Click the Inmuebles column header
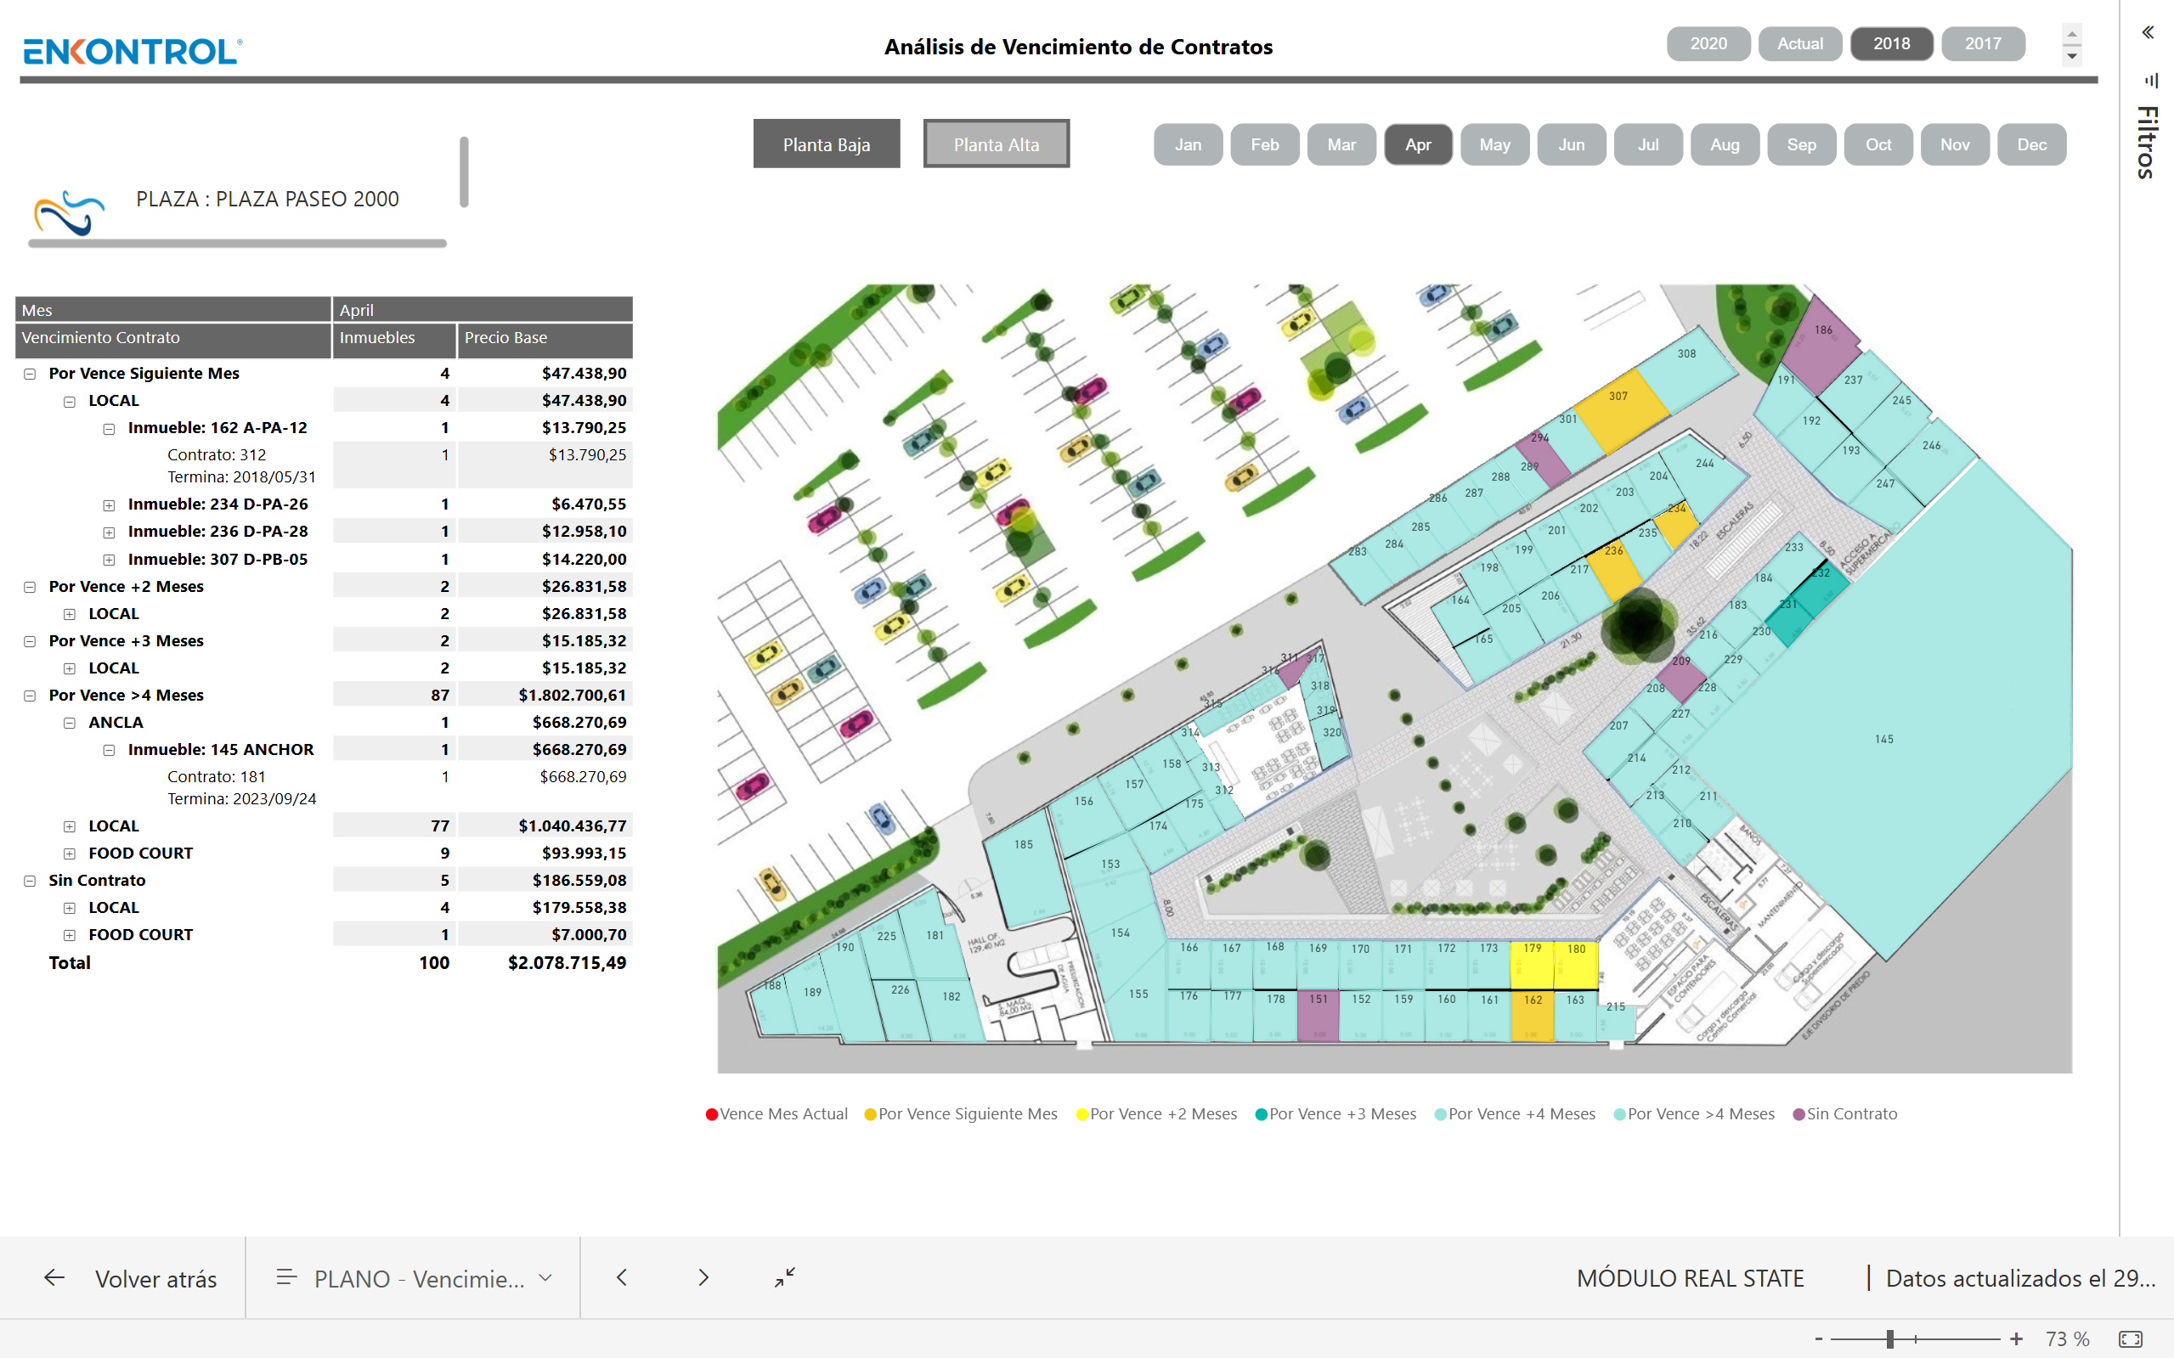The height and width of the screenshot is (1358, 2174). 394,339
